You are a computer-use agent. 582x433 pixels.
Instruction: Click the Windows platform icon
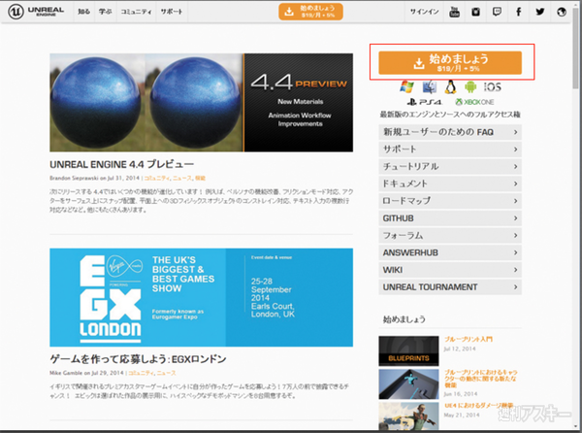406,87
